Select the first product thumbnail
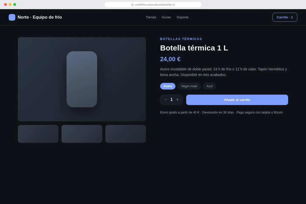 pos(38,134)
